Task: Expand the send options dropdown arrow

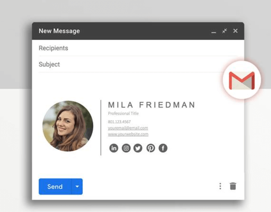Action: click(77, 187)
